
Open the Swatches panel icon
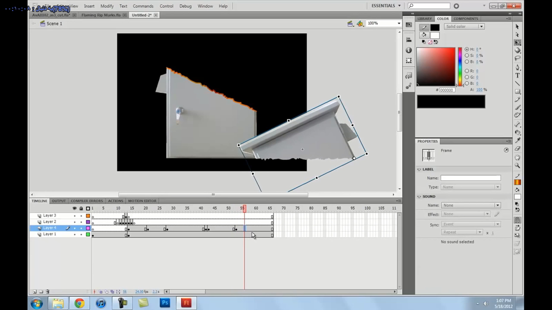[409, 25]
